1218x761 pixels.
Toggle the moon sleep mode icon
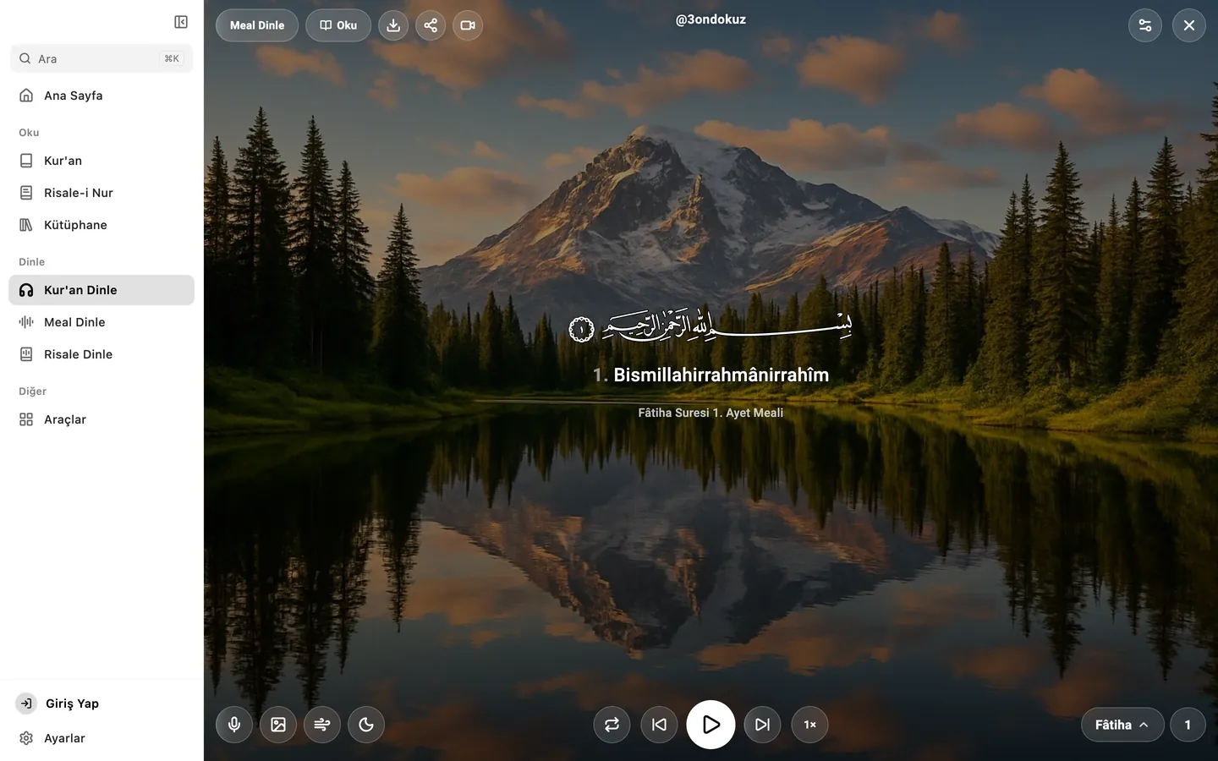pyautogui.click(x=366, y=725)
